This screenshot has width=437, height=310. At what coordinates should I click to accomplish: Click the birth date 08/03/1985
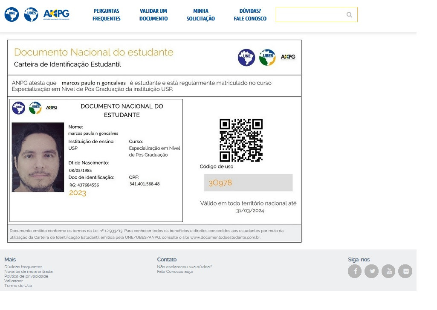(80, 170)
